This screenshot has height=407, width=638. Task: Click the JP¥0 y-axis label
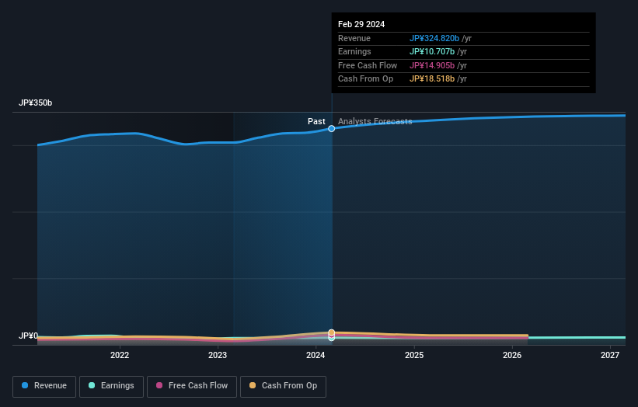coord(28,336)
